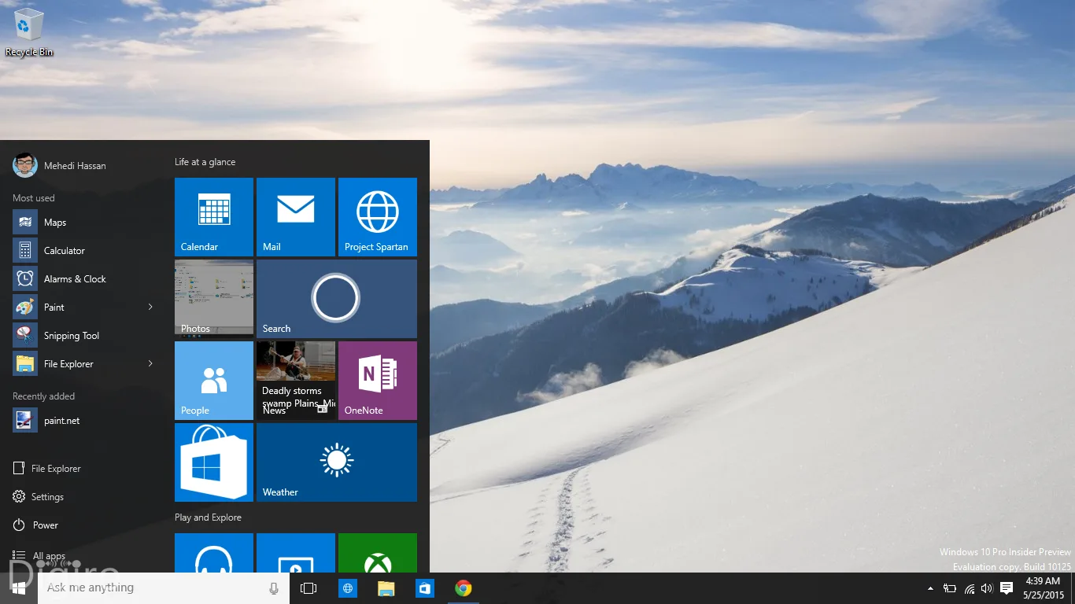Open Google Chrome from the taskbar
The width and height of the screenshot is (1075, 604).
(464, 588)
